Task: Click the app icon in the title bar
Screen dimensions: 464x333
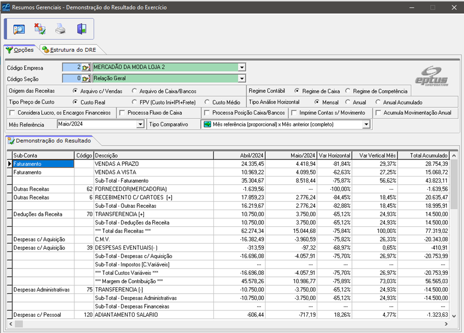Action: [x=5, y=7]
